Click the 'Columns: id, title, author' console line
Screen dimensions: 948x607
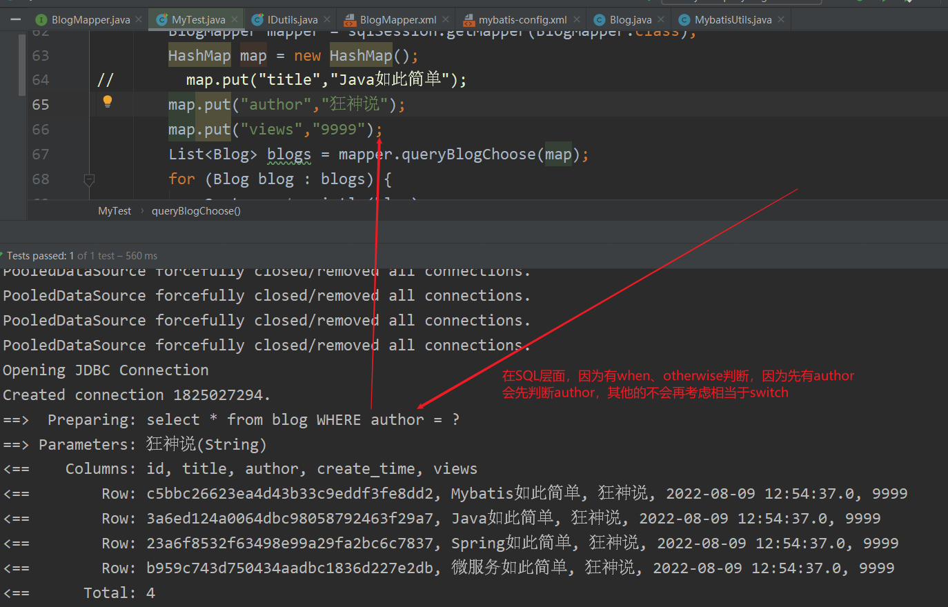tap(240, 469)
